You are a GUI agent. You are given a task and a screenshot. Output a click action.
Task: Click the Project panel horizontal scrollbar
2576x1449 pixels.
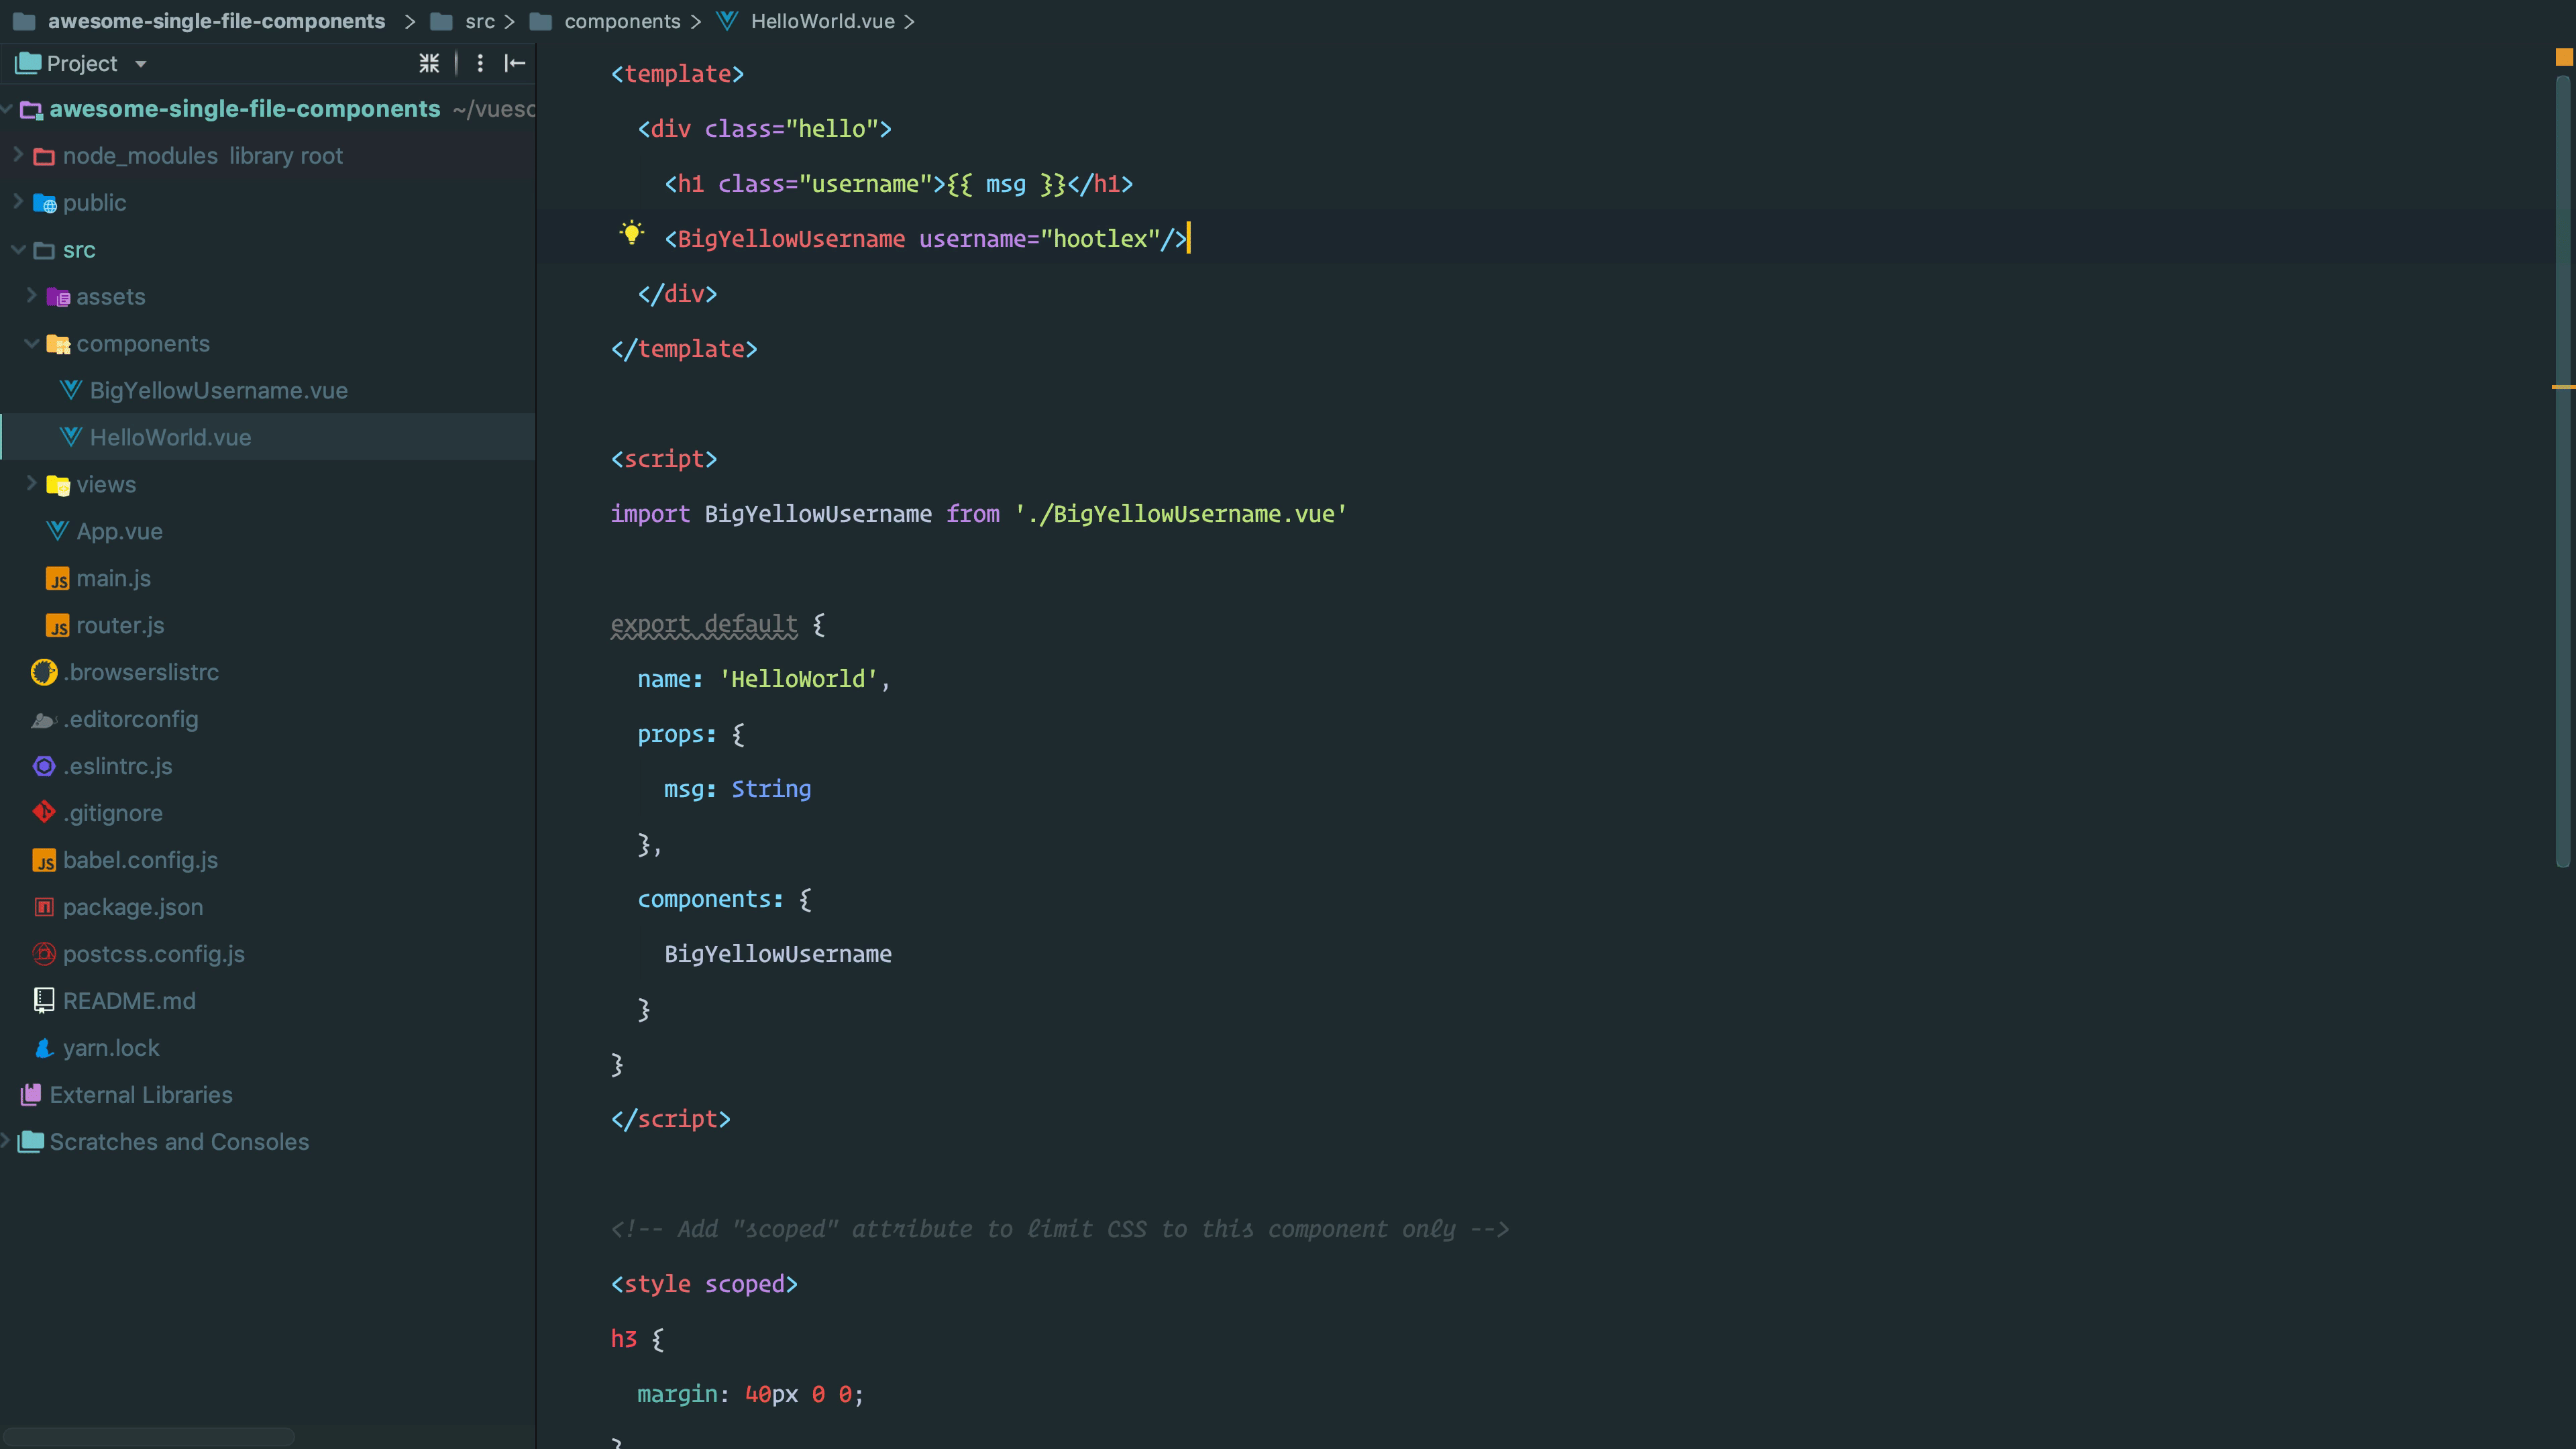coord(148,1437)
